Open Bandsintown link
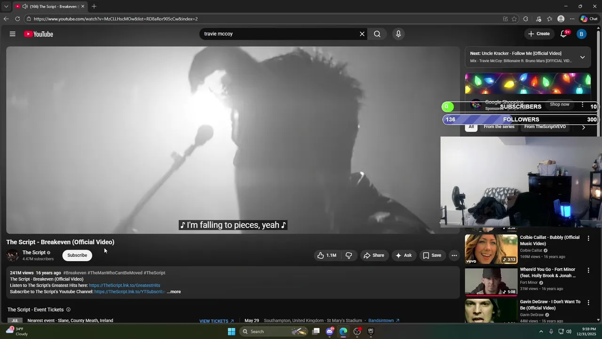602x339 pixels. pos(384,321)
